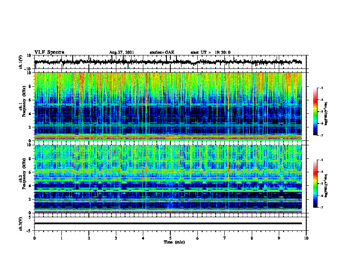Click tick label "3" on the Time axis
The image size is (345, 267).
[x=116, y=238]
